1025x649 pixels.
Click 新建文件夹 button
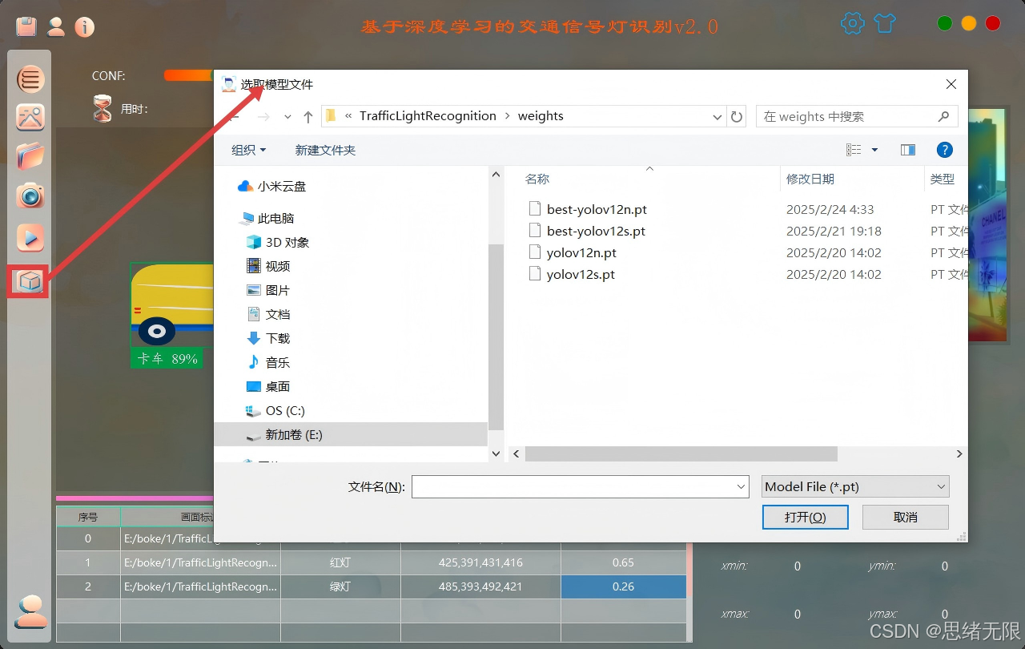[325, 150]
